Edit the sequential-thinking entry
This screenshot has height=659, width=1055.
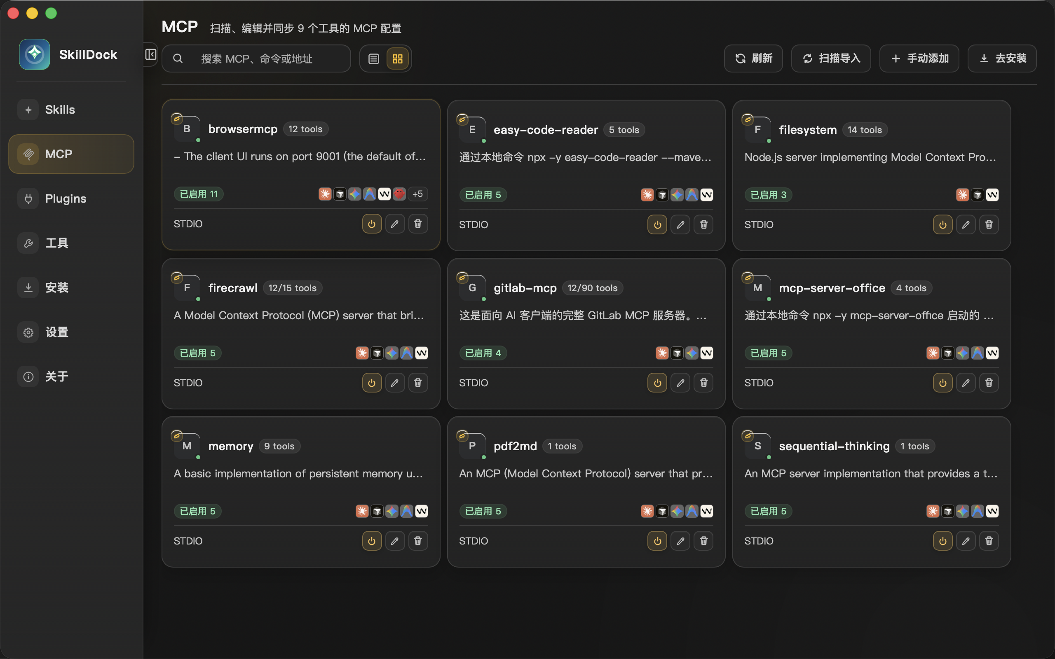(966, 541)
